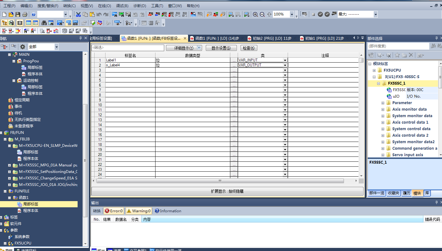
Task: Click the Save project icon
Action: coord(18,14)
